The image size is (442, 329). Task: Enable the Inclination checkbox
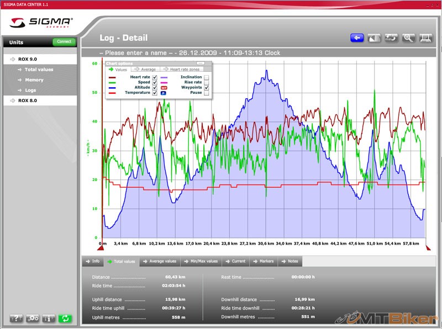click(207, 77)
